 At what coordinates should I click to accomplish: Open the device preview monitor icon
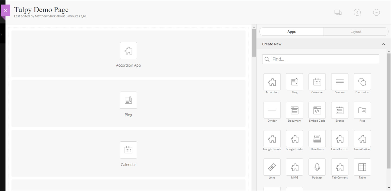[338, 12]
